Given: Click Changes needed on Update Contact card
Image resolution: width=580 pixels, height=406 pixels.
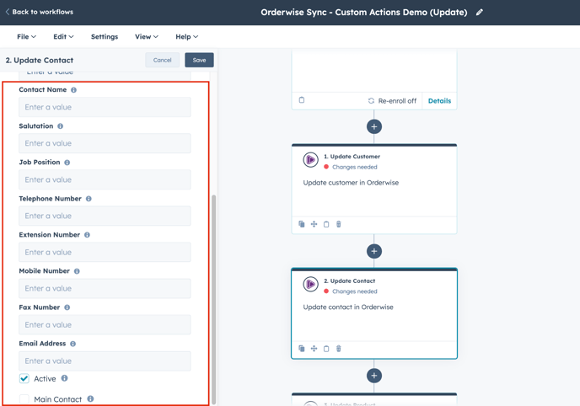Looking at the screenshot, I should click(x=354, y=291).
